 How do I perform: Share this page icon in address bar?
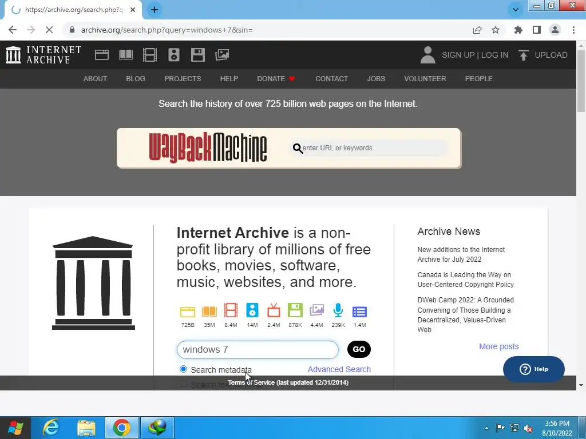tap(477, 30)
